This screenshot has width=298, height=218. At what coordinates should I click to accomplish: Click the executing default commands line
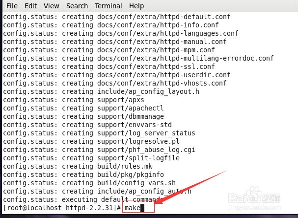pos(81,199)
